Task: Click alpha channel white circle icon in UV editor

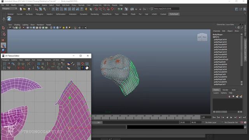Action: pyautogui.click(x=87, y=68)
